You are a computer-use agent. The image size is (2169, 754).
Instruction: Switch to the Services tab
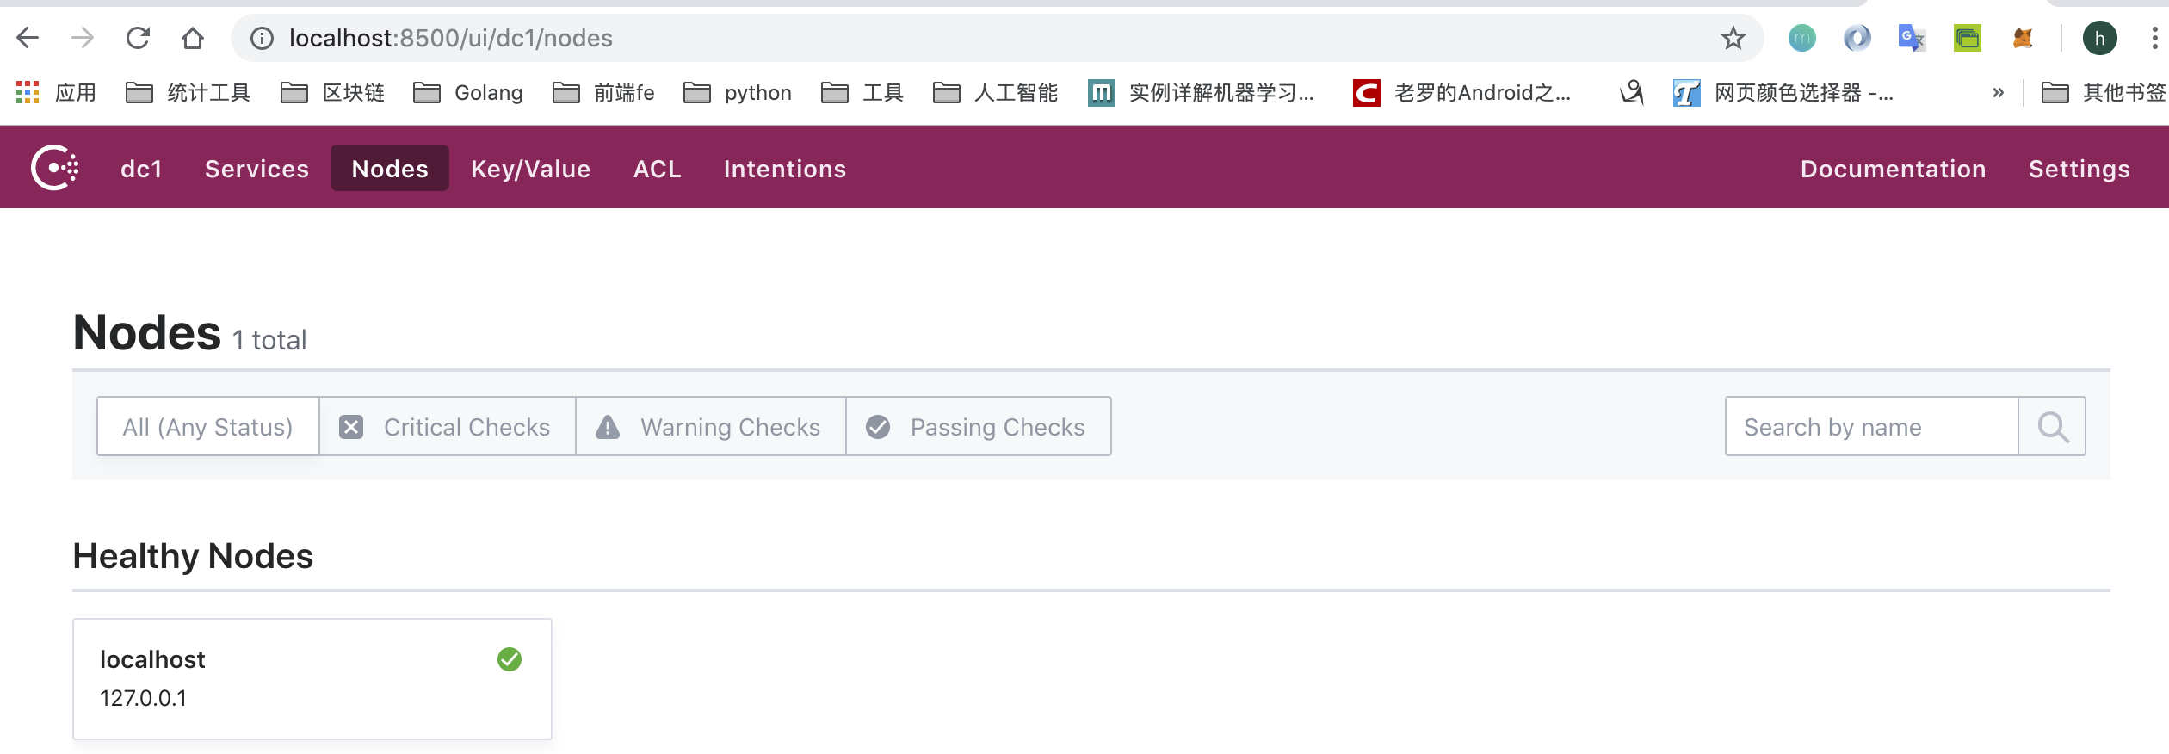coord(256,168)
